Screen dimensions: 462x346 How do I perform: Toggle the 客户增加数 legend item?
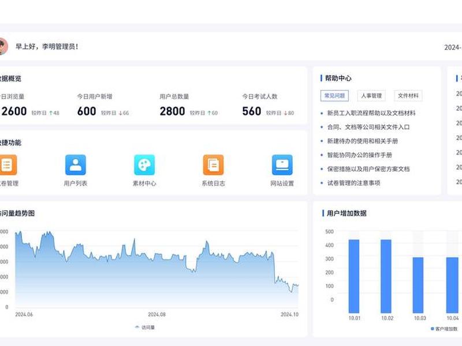point(444,329)
